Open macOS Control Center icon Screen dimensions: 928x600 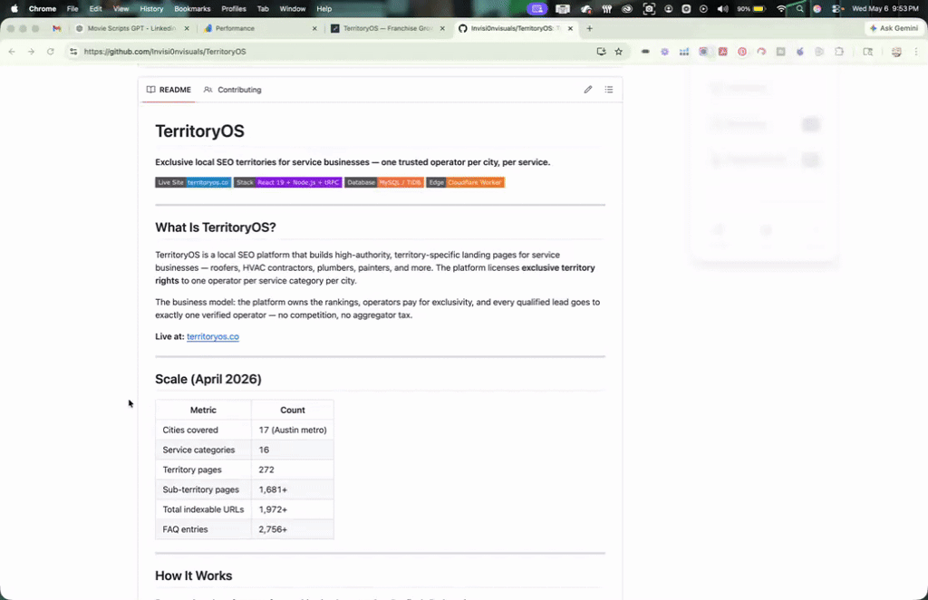836,9
